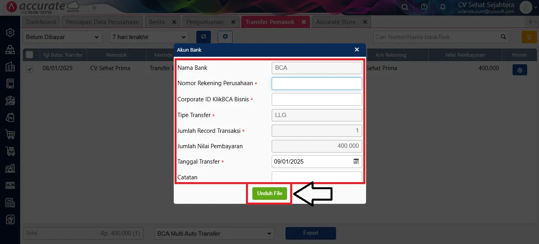Open the ledger book module in sidebar

click(x=10, y=84)
